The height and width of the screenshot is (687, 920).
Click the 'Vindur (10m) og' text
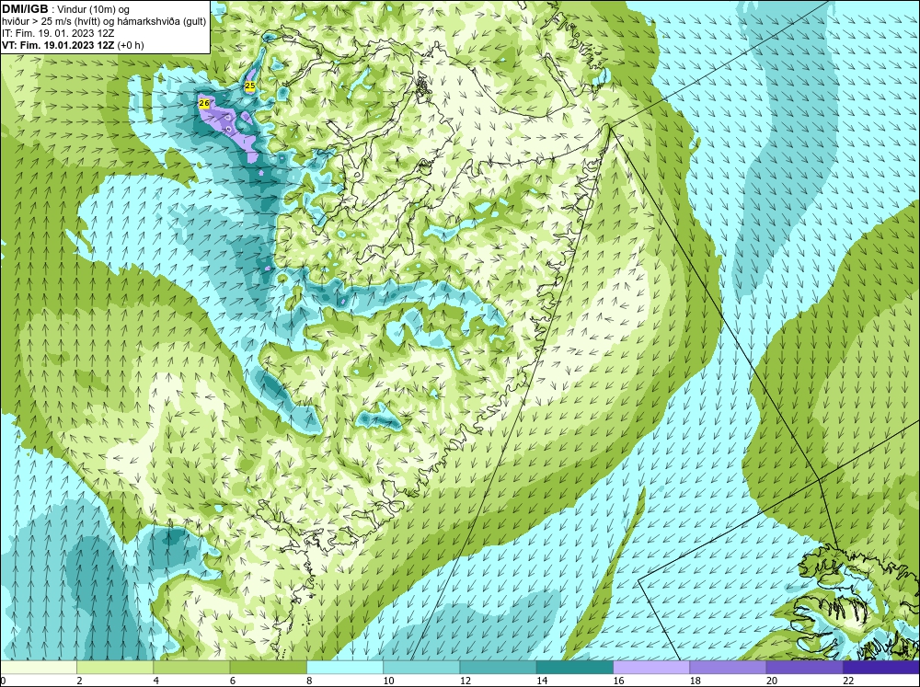tap(94, 9)
